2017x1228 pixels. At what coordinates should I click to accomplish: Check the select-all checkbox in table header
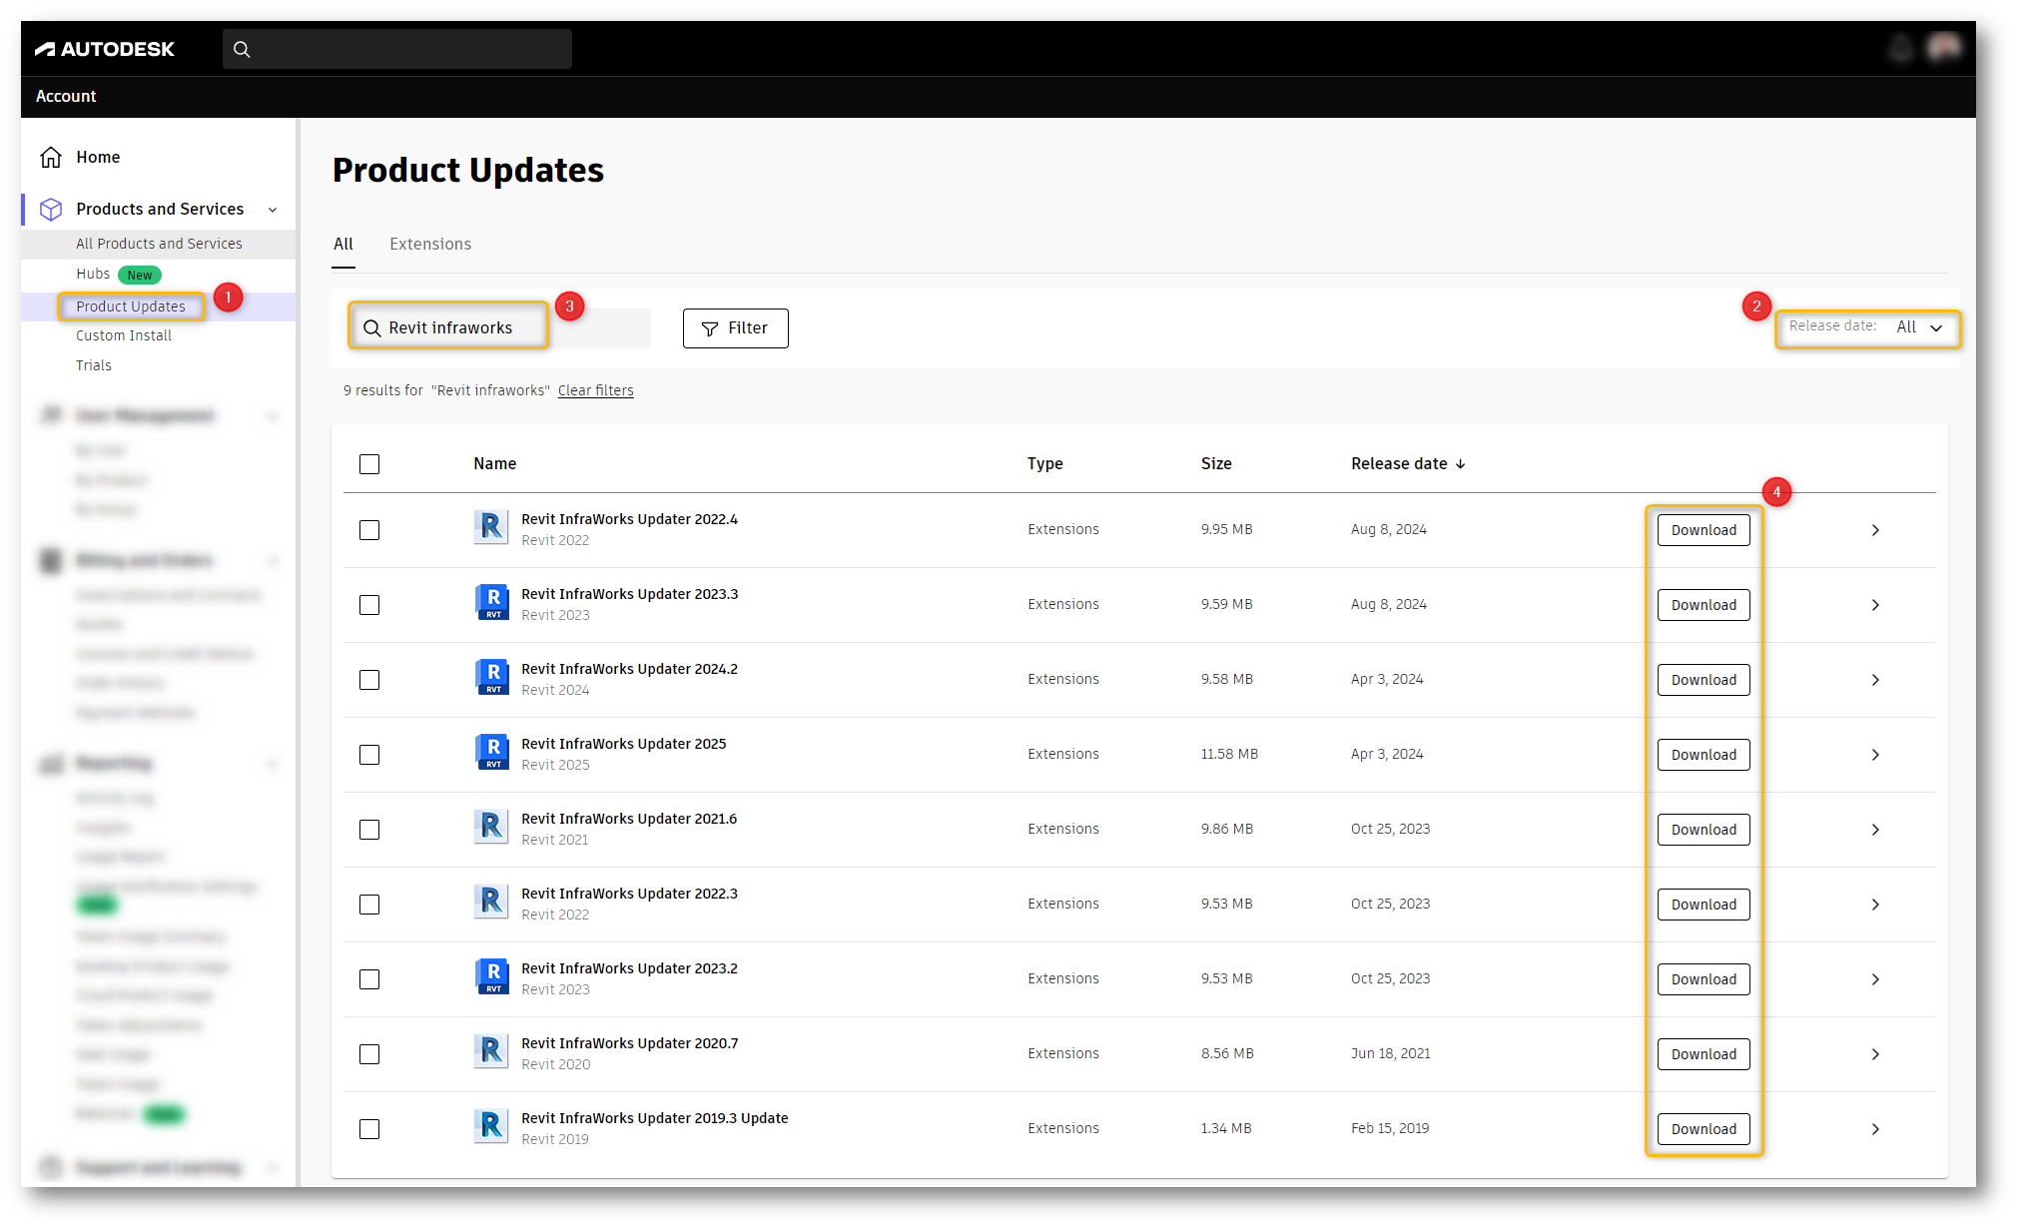point(369,464)
